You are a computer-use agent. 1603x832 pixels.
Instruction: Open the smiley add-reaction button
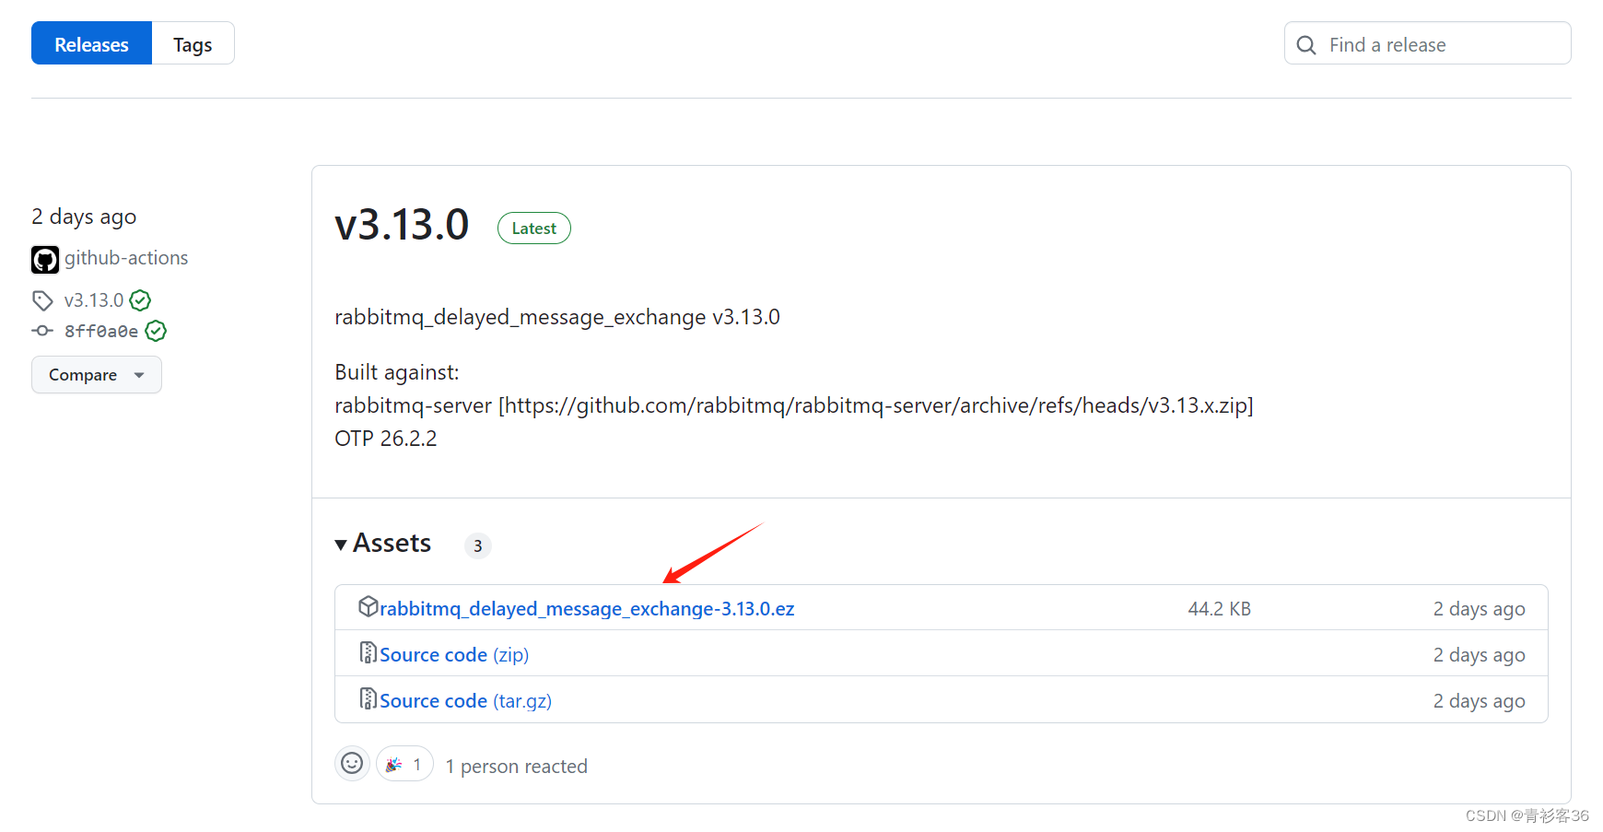(x=352, y=763)
